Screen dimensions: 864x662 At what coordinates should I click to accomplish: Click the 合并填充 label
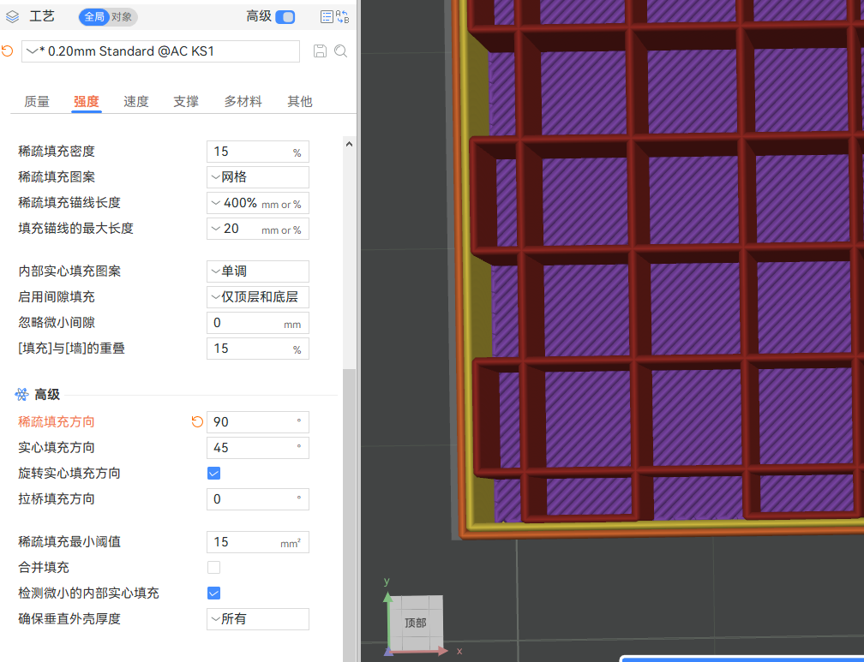[x=44, y=567]
